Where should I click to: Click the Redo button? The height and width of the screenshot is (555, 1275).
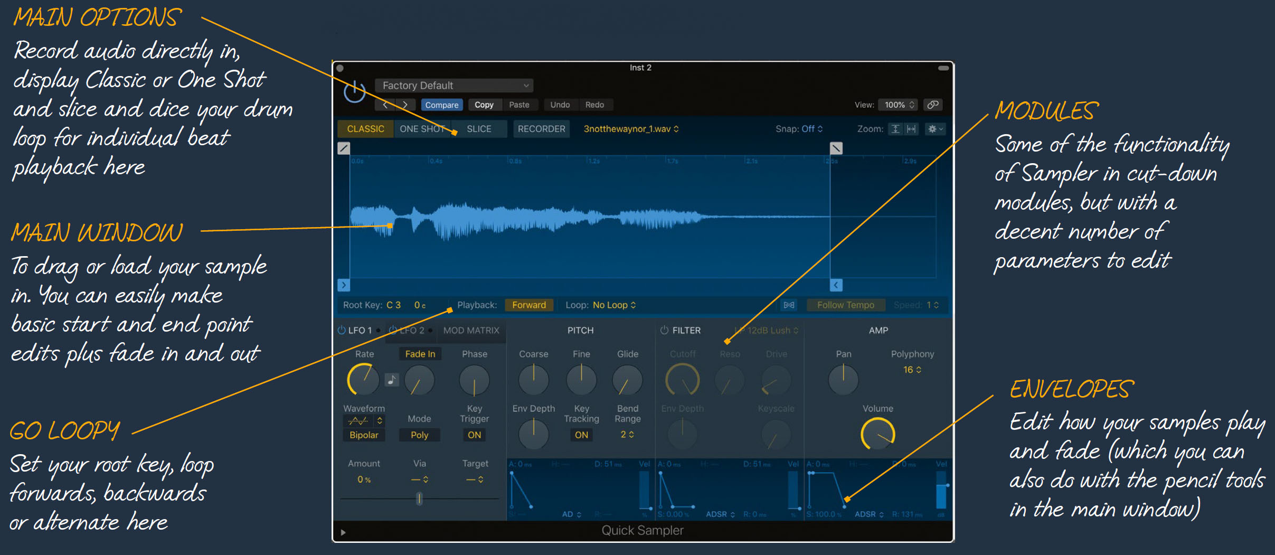[x=594, y=105]
